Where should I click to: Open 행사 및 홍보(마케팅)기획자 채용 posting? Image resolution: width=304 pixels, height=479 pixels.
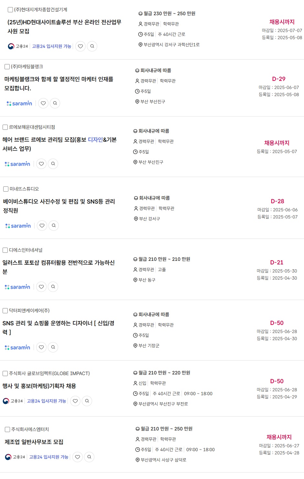[x=39, y=386]
